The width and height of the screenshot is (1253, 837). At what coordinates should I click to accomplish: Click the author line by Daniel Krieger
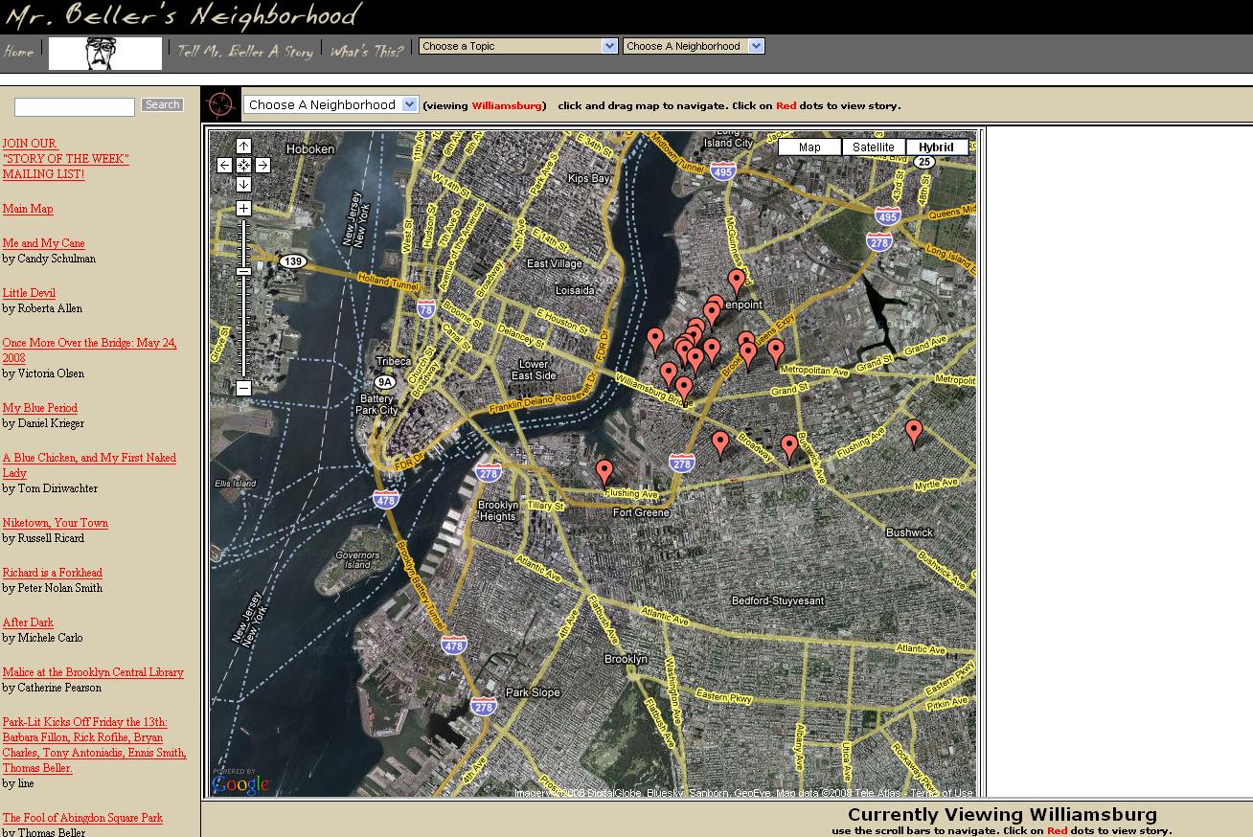click(43, 423)
